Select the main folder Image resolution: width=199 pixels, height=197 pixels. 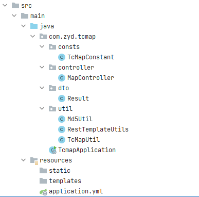point(38,16)
